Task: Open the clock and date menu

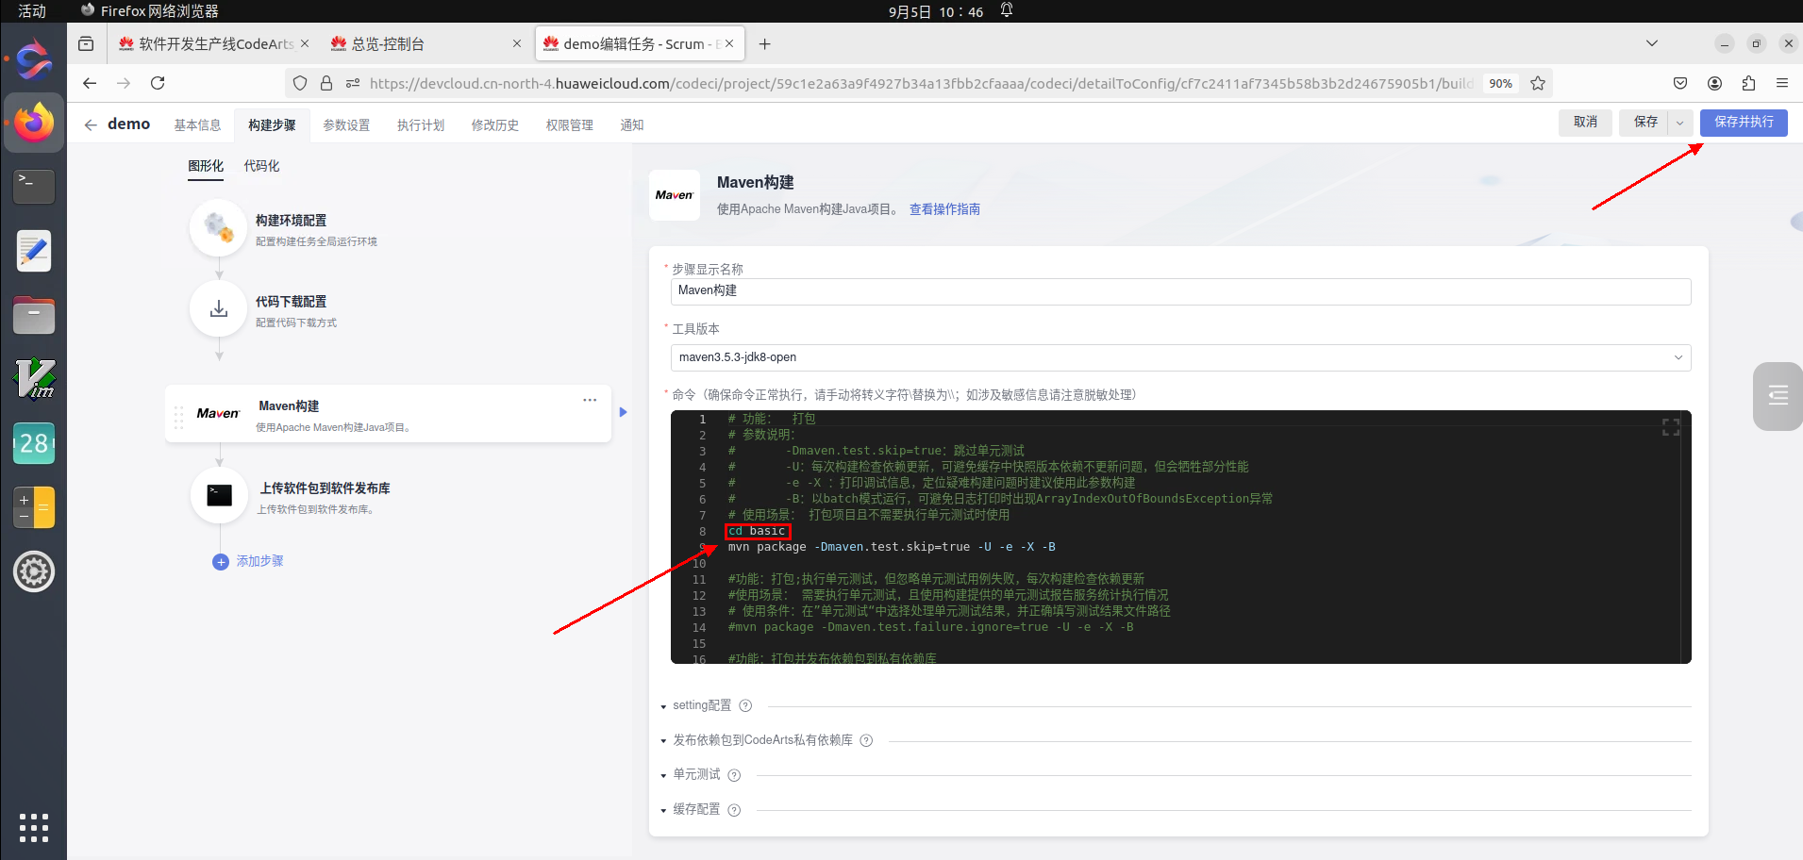Action: [x=936, y=11]
